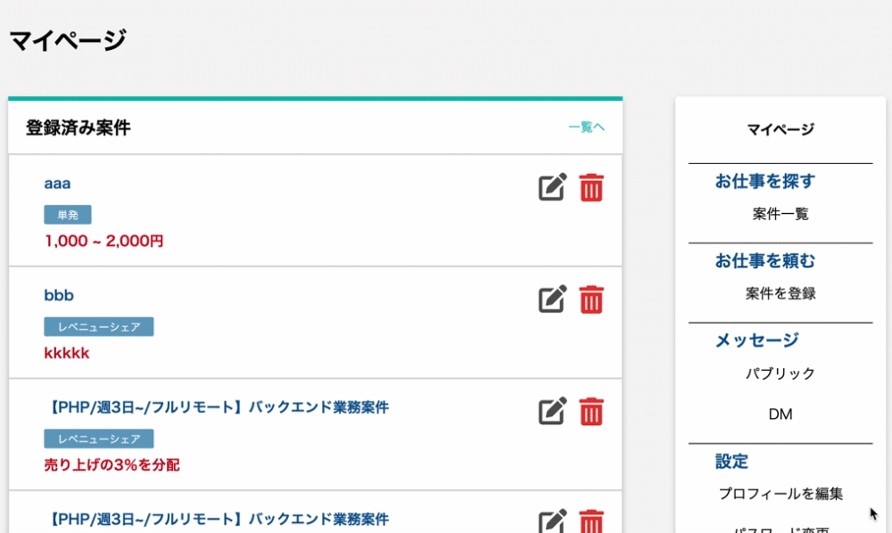Click マイページ at top of sidebar
Viewport: 892px width, 533px height.
780,129
